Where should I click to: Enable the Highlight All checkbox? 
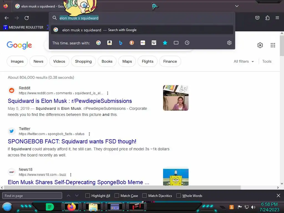[87, 196]
